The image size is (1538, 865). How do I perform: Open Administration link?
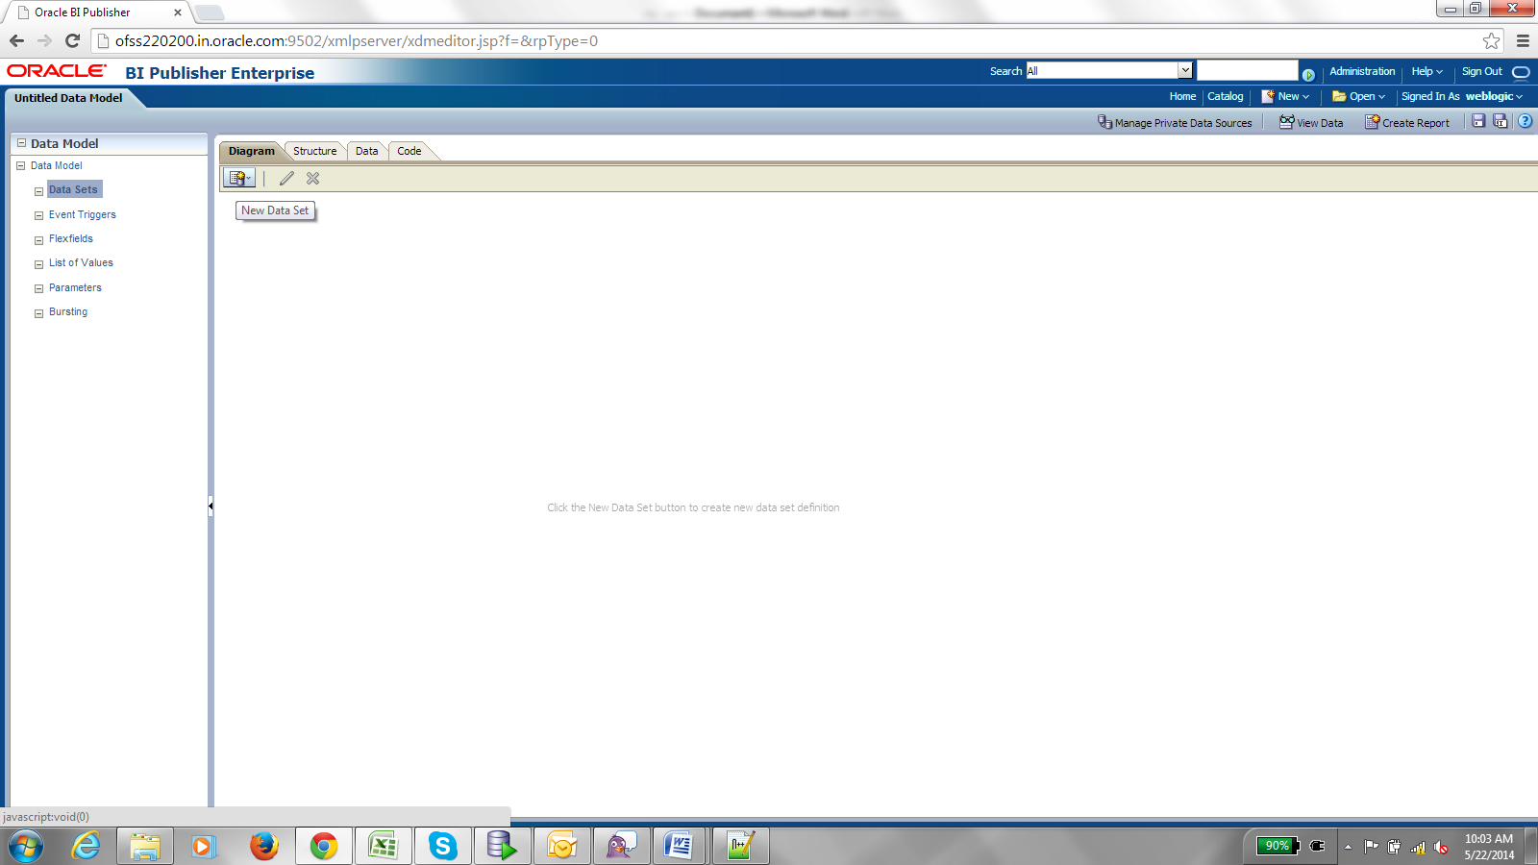click(x=1362, y=71)
